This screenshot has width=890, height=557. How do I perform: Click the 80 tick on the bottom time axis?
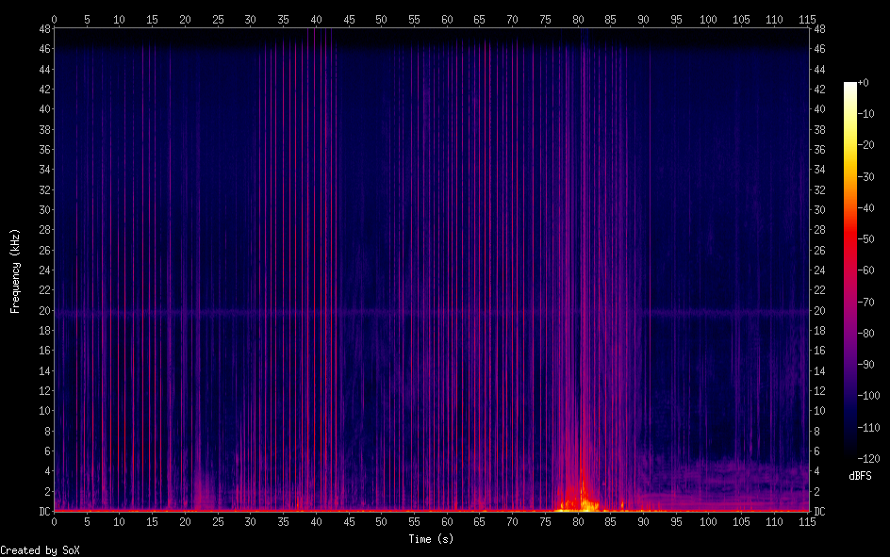pyautogui.click(x=578, y=521)
